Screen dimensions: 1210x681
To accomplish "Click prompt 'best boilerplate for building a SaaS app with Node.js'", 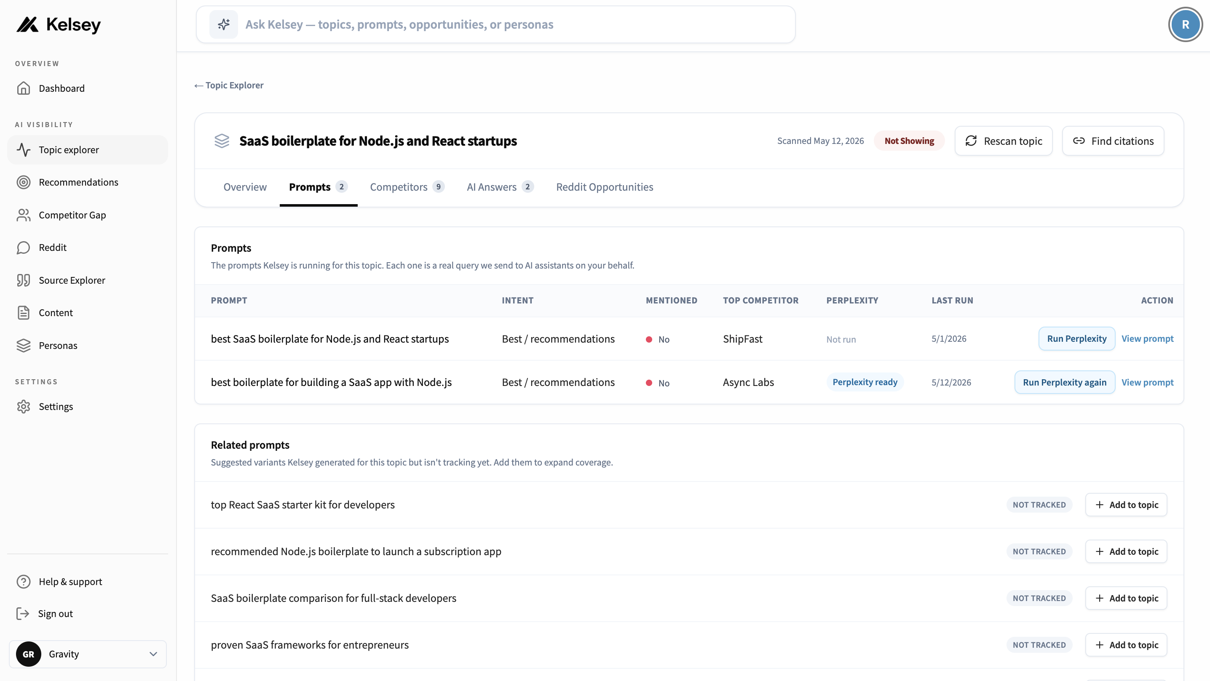I will [331, 382].
